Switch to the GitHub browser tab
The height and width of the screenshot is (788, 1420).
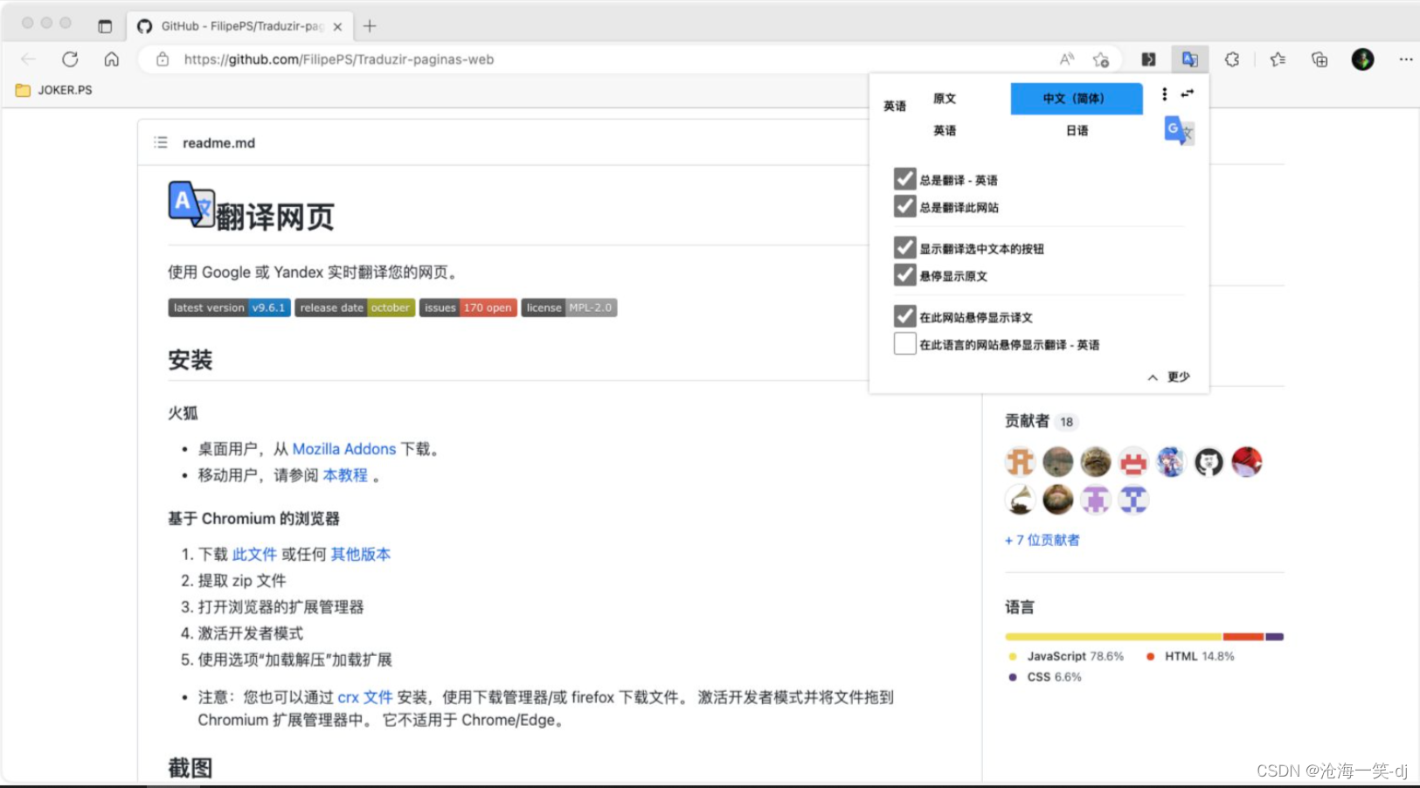click(239, 26)
